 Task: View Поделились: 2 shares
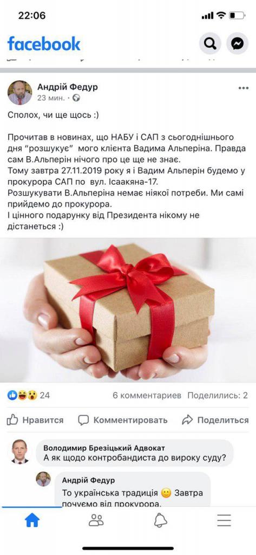pos(218,395)
